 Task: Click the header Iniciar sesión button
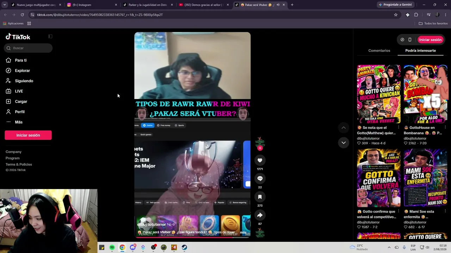coord(430,40)
